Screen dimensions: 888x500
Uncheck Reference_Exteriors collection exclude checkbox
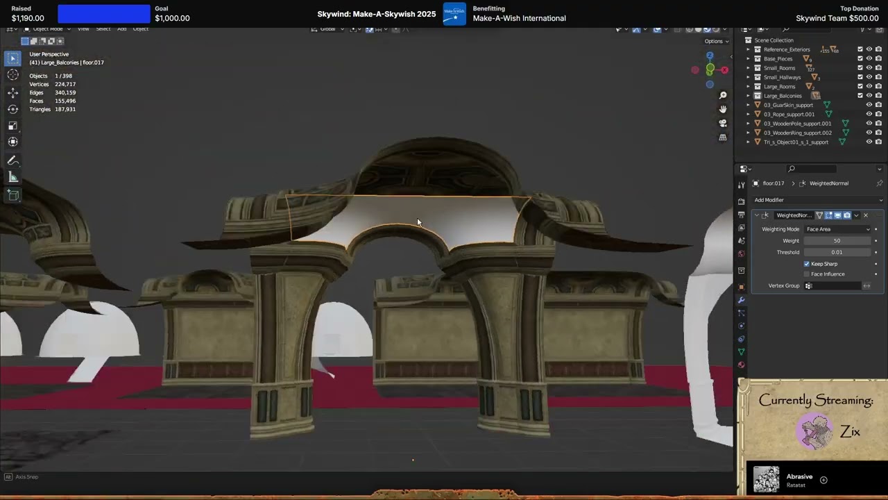(x=860, y=49)
